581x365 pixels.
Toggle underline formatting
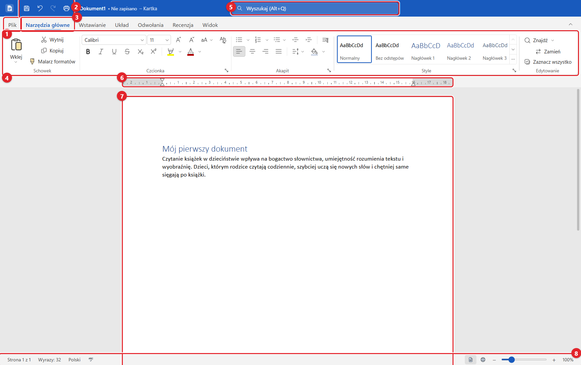[x=114, y=51]
